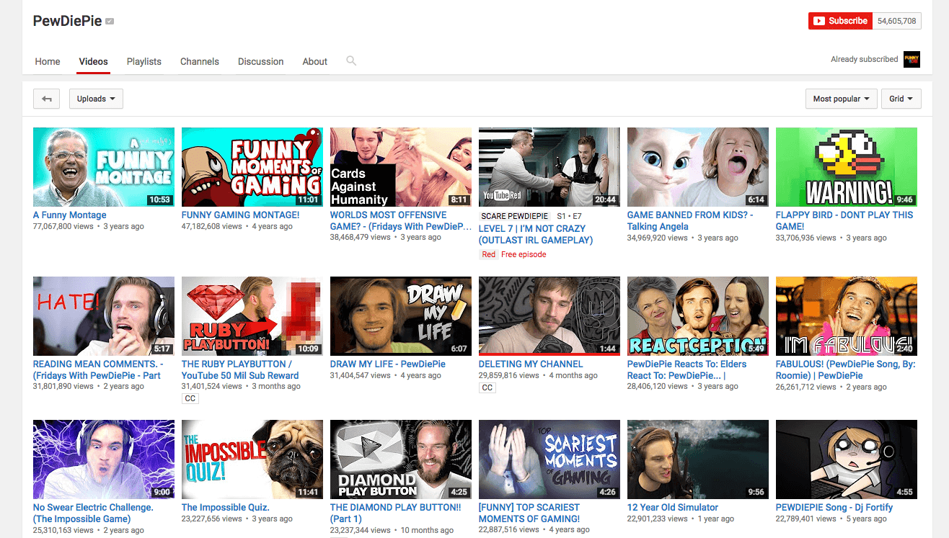Open "PEWDIEPIE Song - Dj Fortify" title link
This screenshot has width=949, height=538.
834,507
